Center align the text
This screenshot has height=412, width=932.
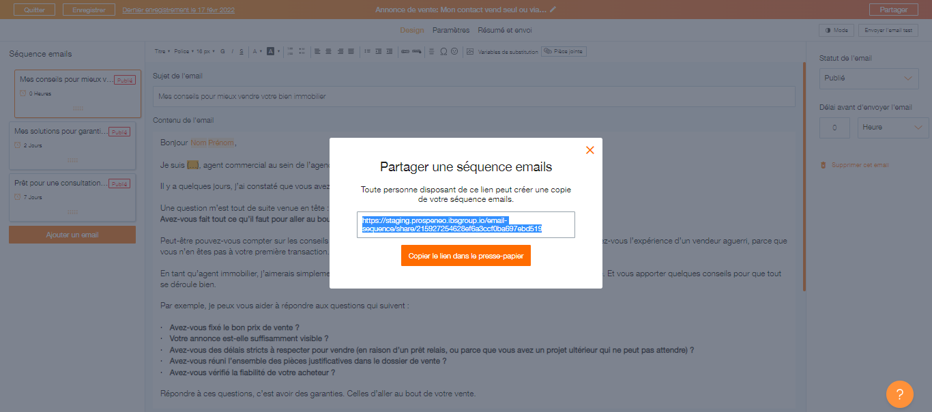[x=328, y=51]
